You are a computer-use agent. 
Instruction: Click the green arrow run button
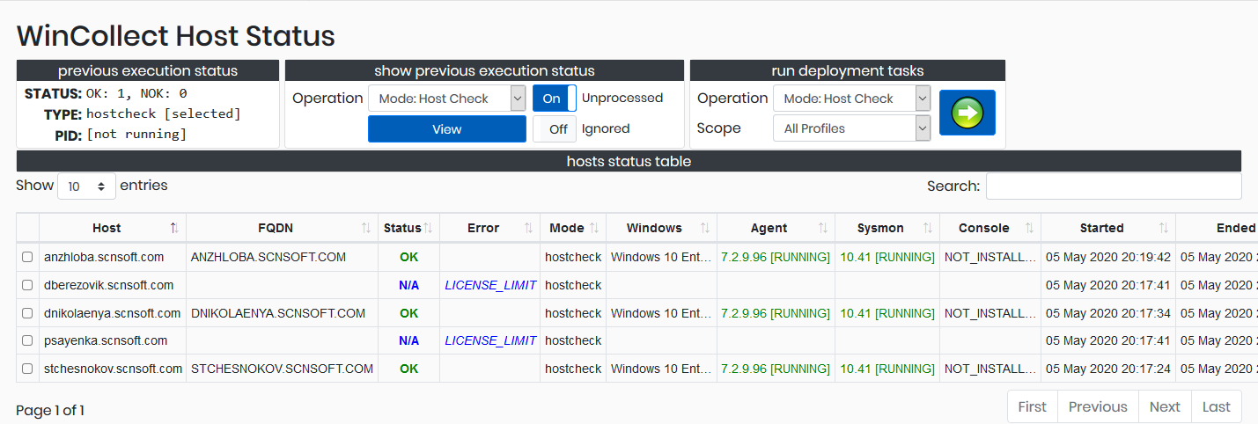pyautogui.click(x=967, y=113)
